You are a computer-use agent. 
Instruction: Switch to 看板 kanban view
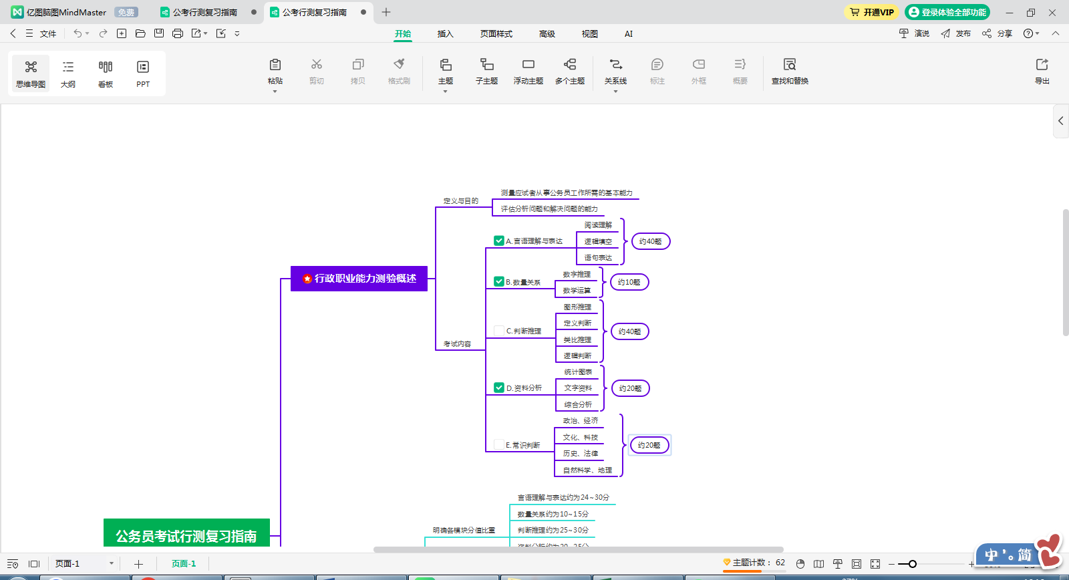[106, 74]
